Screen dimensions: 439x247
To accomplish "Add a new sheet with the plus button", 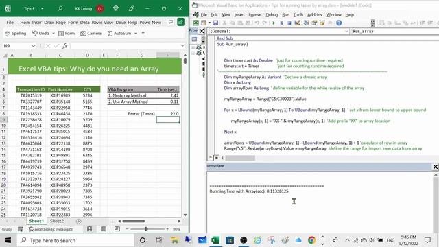I will (x=78, y=221).
